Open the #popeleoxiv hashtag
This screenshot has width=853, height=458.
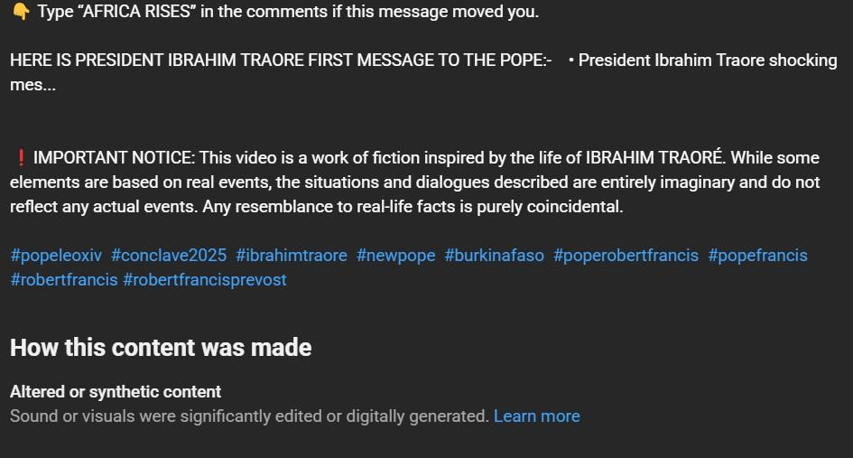[x=56, y=256]
